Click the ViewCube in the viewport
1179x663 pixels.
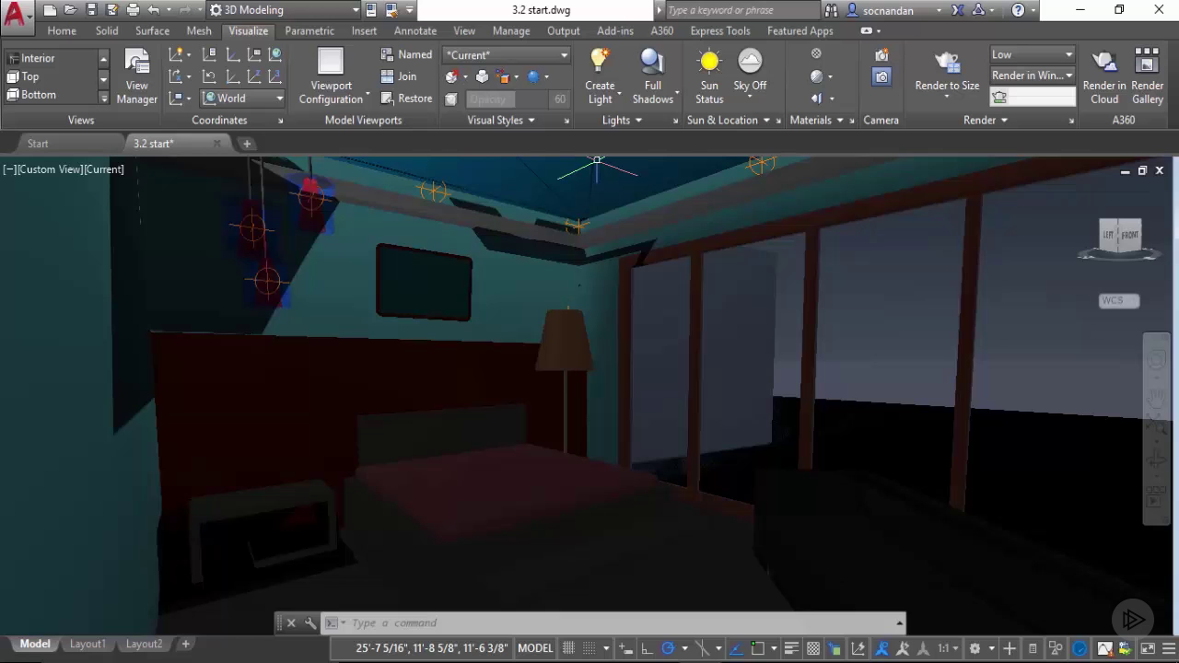click(1120, 235)
